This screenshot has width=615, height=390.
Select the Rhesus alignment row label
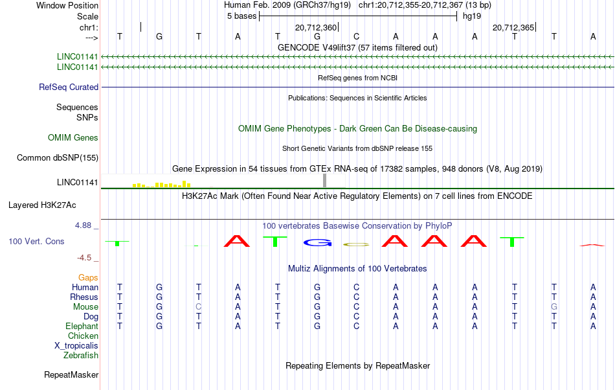pos(84,297)
